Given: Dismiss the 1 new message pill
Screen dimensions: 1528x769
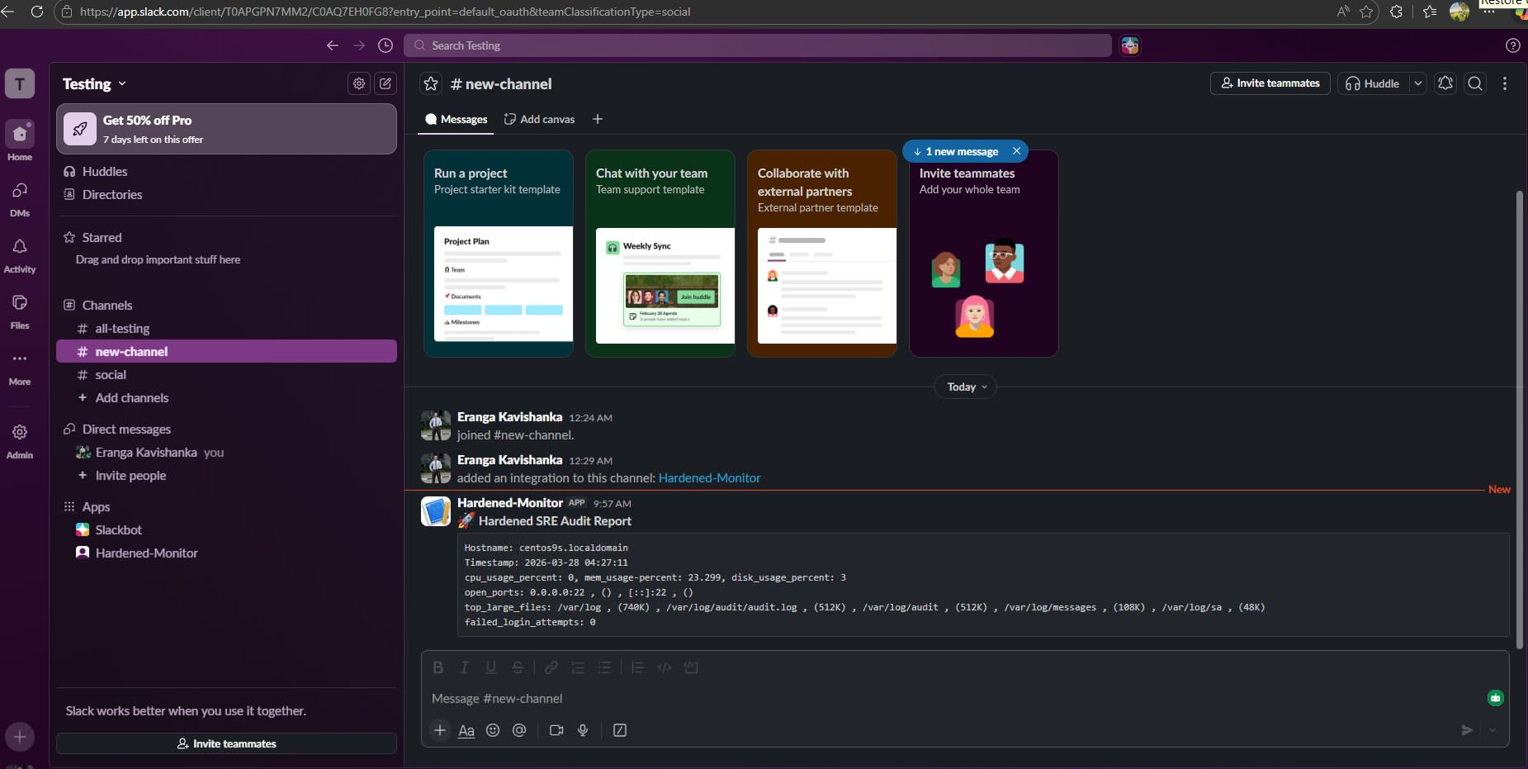Looking at the screenshot, I should tap(1016, 151).
